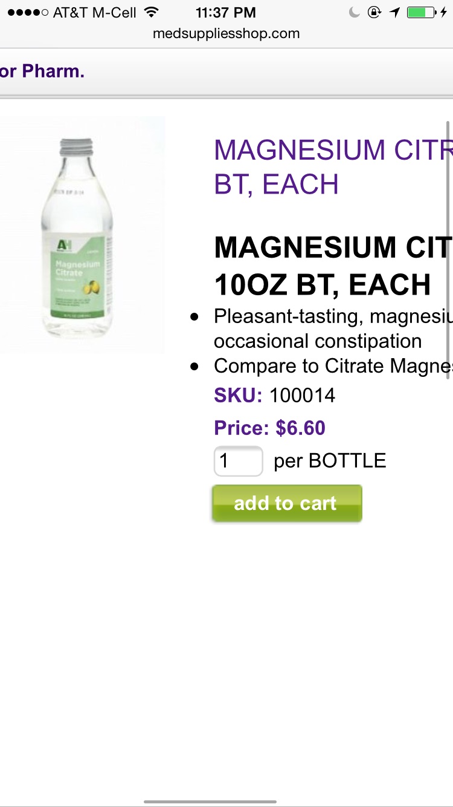The image size is (453, 807).
Task: Click the Price $6.60 label
Action: point(269,428)
